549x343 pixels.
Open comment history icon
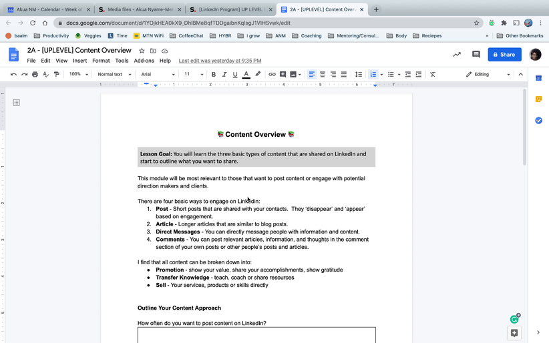(x=476, y=54)
